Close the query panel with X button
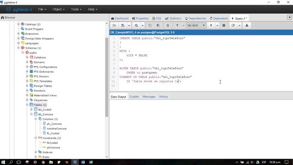 pos(289,17)
